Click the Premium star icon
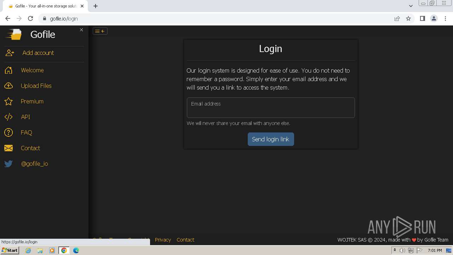 (x=8, y=101)
